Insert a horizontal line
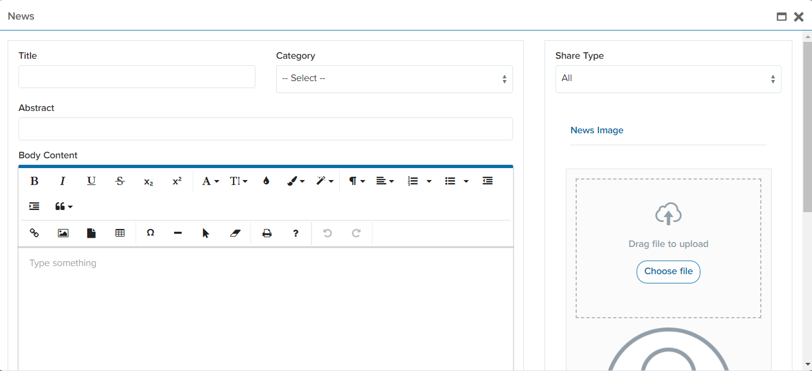Viewport: 812px width, 371px height. pos(178,233)
